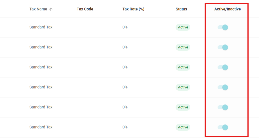Click the 0% rate in the fifth row
The width and height of the screenshot is (259, 138).
(125, 107)
